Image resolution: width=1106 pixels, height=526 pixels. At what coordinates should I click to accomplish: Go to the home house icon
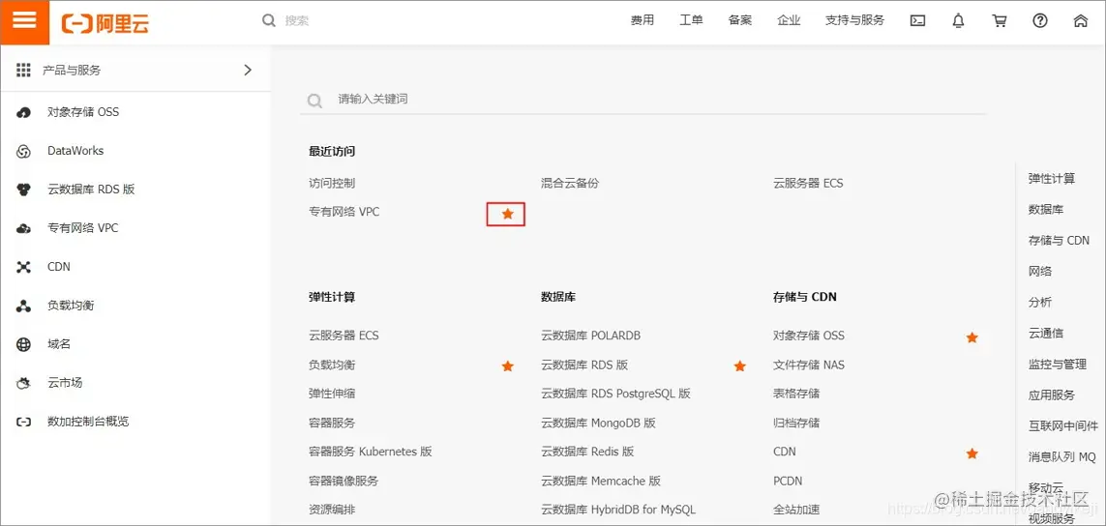(1080, 21)
